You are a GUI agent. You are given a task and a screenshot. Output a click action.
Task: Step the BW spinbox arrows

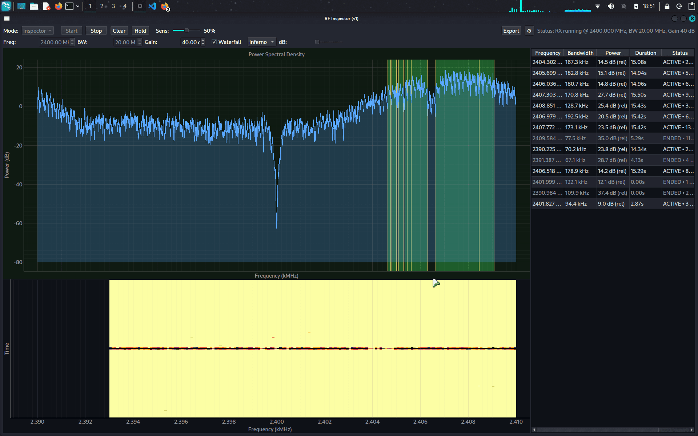(x=140, y=42)
